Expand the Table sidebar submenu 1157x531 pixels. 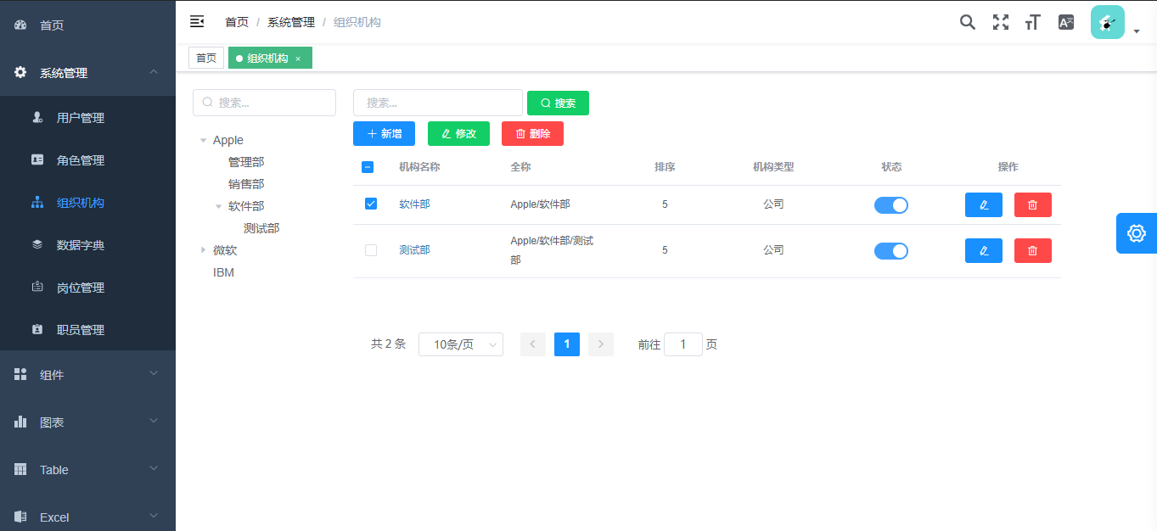154,469
